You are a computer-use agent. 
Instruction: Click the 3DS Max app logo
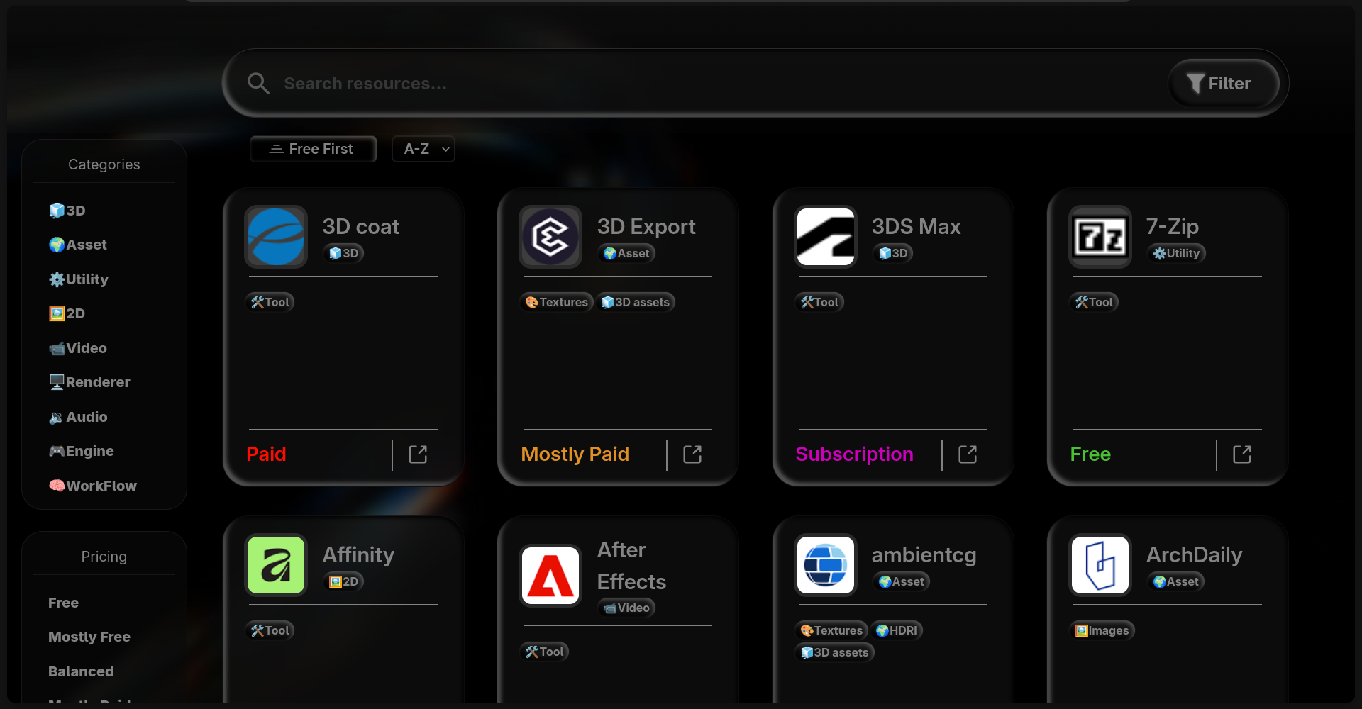pos(826,237)
